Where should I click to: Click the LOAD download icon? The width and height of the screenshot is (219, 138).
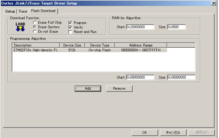pyautogui.click(x=20, y=27)
